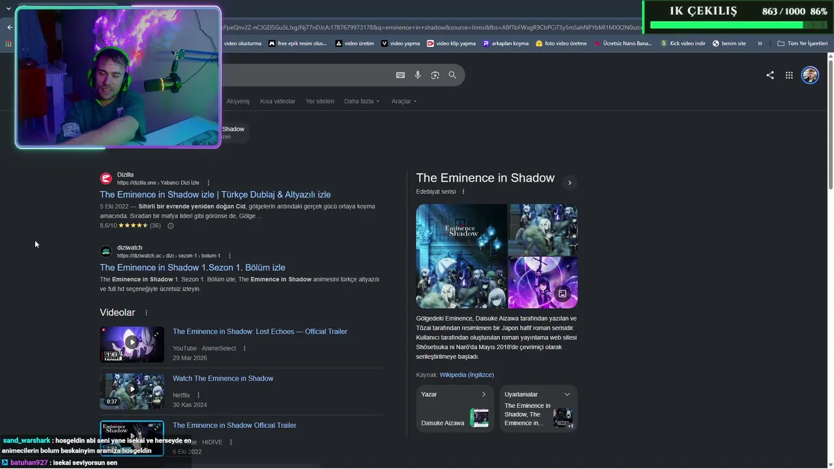This screenshot has height=469, width=834.
Task: Click the share icon near the profile
Action: [770, 75]
